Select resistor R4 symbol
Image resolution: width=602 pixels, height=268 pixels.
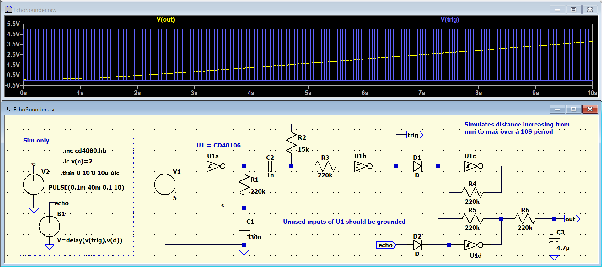(x=472, y=192)
